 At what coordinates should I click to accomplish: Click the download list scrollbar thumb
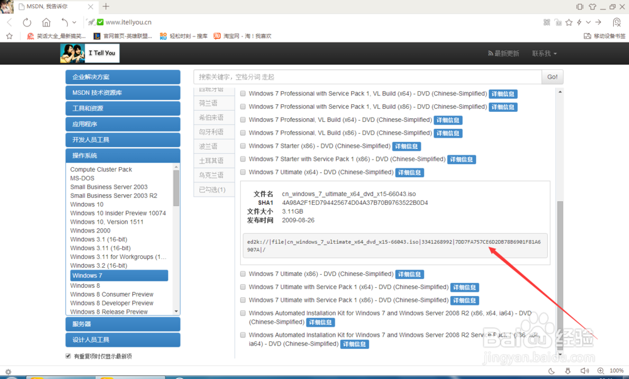560,275
